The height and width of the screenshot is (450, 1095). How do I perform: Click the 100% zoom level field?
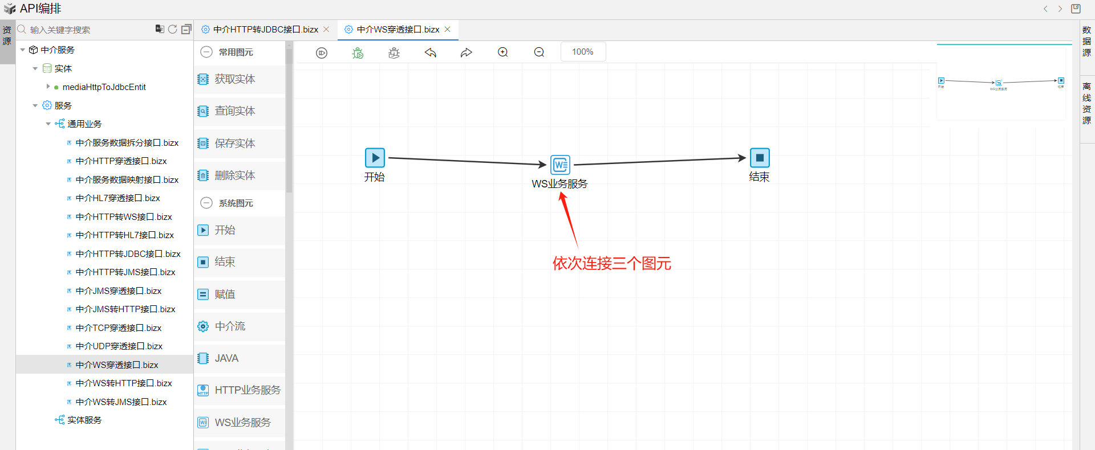click(x=583, y=52)
